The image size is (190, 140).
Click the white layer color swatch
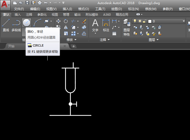(x=150, y=21)
